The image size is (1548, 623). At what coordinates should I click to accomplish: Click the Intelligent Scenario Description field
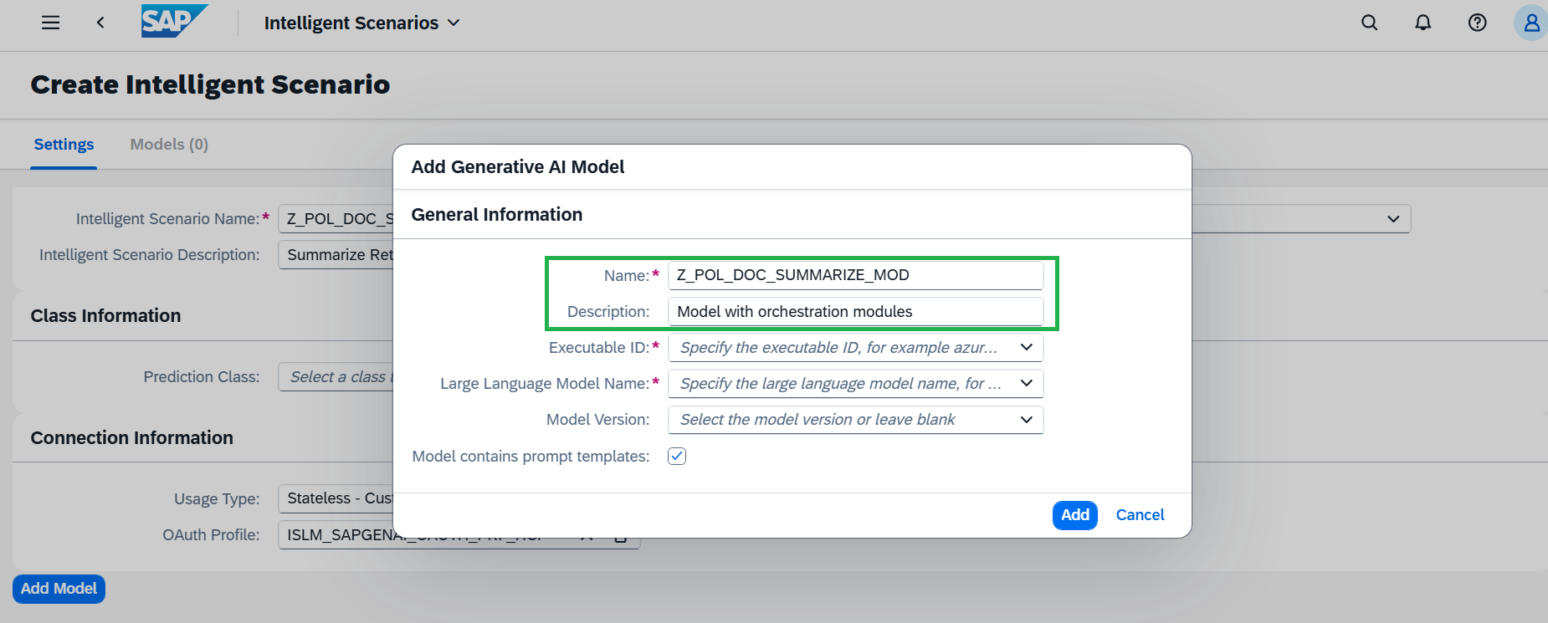coord(336,255)
